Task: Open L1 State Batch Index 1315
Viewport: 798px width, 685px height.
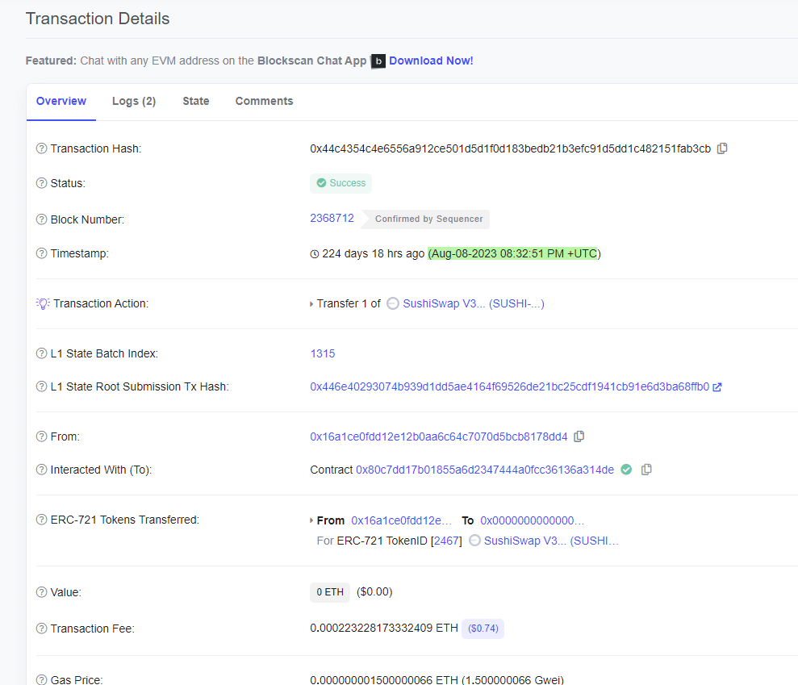Action: (323, 353)
